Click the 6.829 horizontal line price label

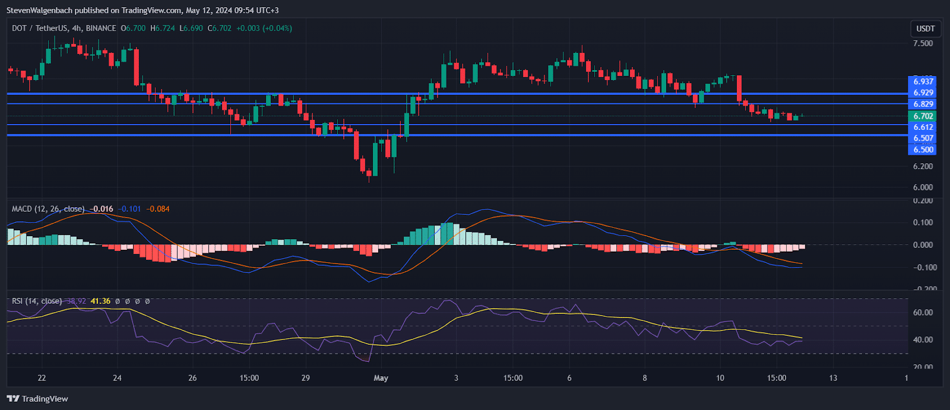[923, 104]
